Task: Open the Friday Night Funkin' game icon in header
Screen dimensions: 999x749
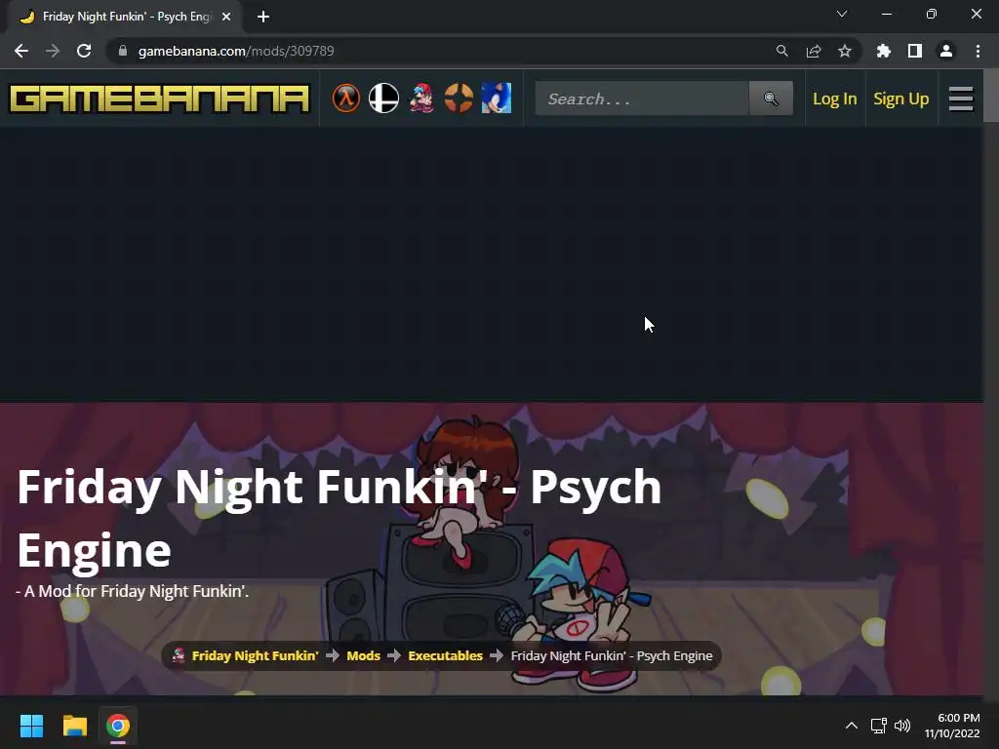Action: tap(421, 99)
